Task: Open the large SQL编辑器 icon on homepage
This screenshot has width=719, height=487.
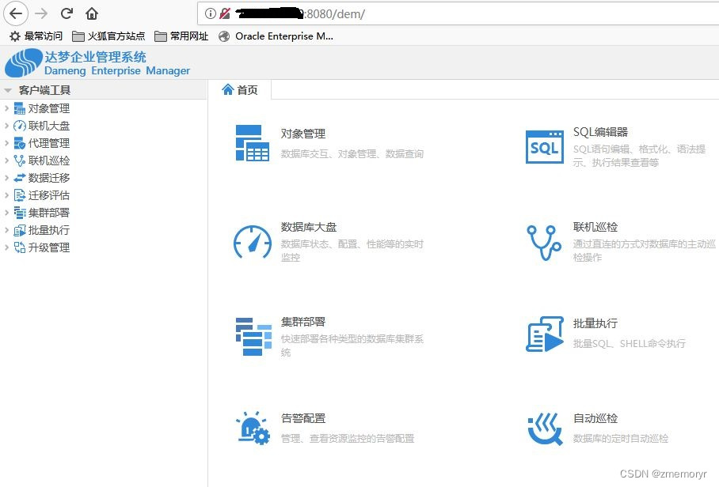Action: tap(544, 147)
